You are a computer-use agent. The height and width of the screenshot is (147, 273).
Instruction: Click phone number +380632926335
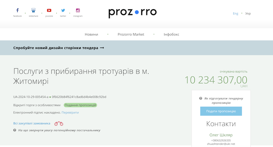[x=221, y=140]
